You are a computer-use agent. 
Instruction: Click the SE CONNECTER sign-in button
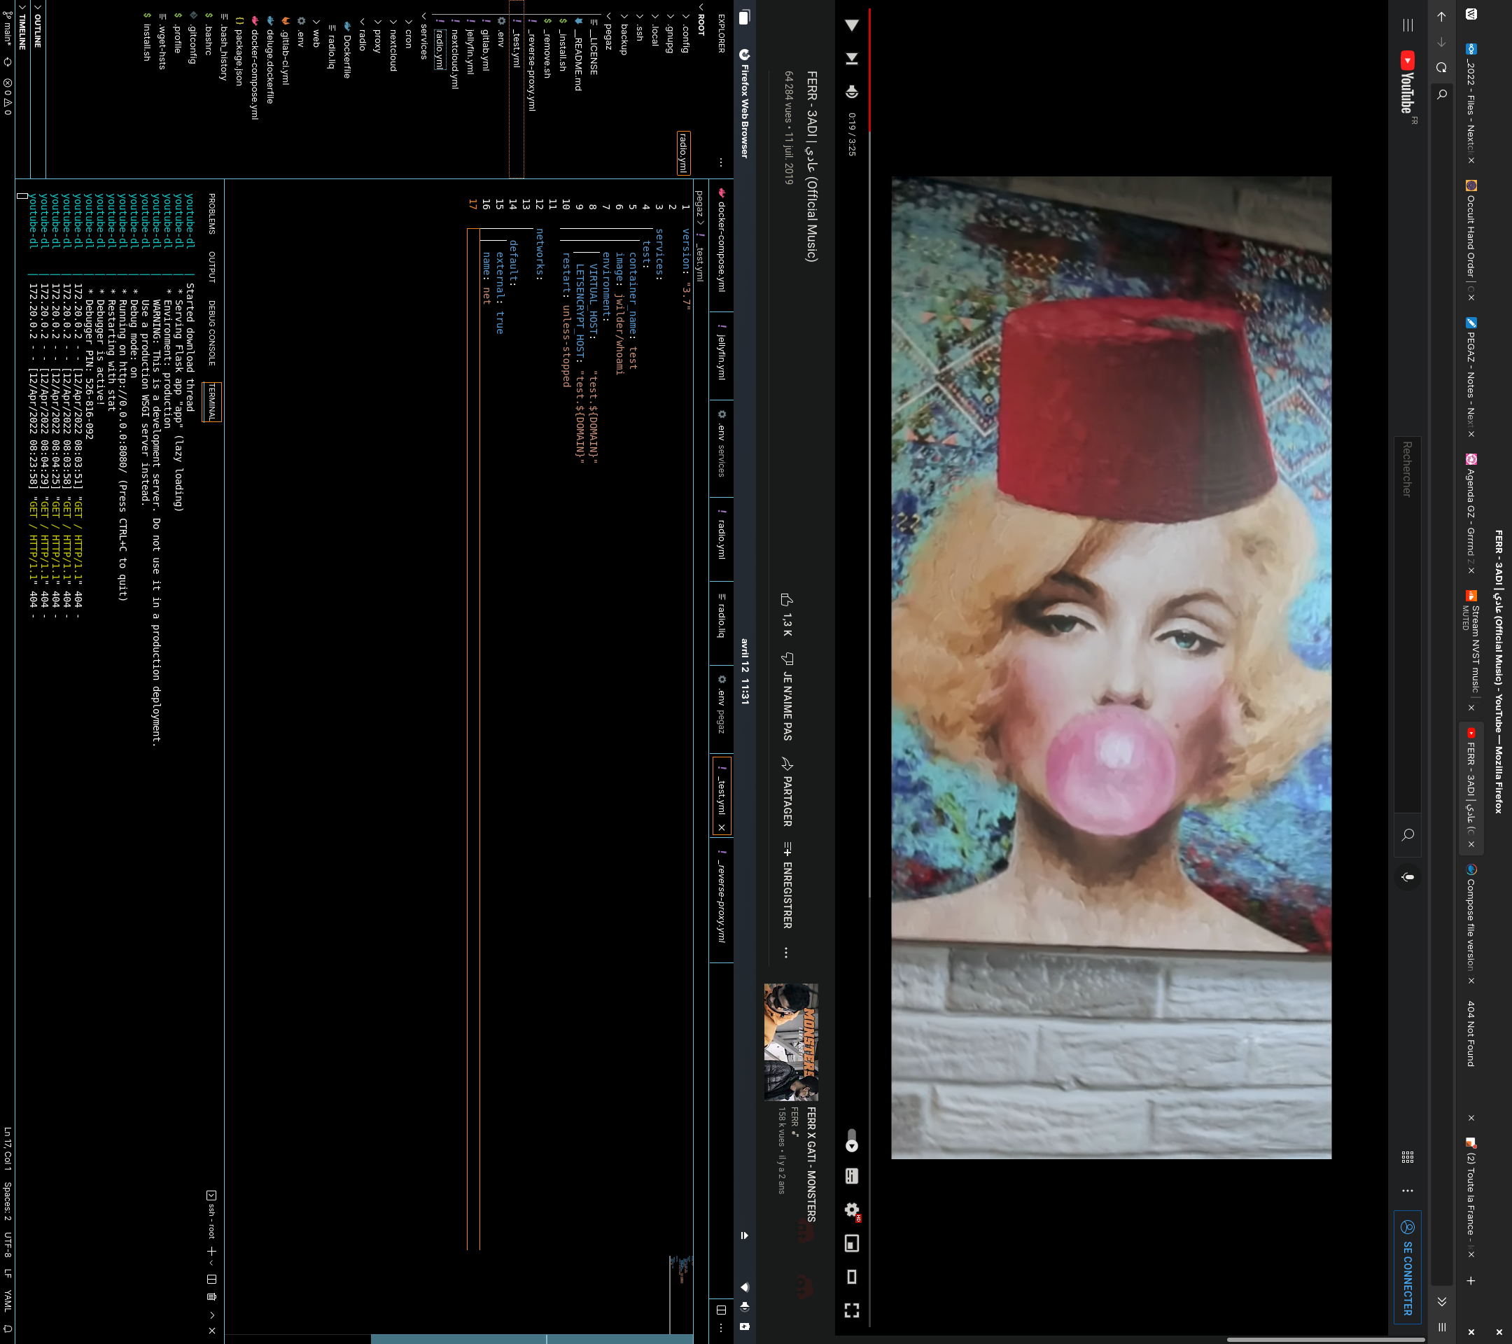(1407, 1267)
